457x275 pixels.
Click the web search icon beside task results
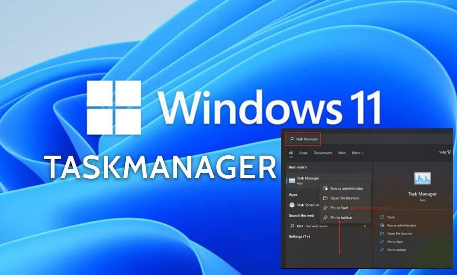pos(293,226)
